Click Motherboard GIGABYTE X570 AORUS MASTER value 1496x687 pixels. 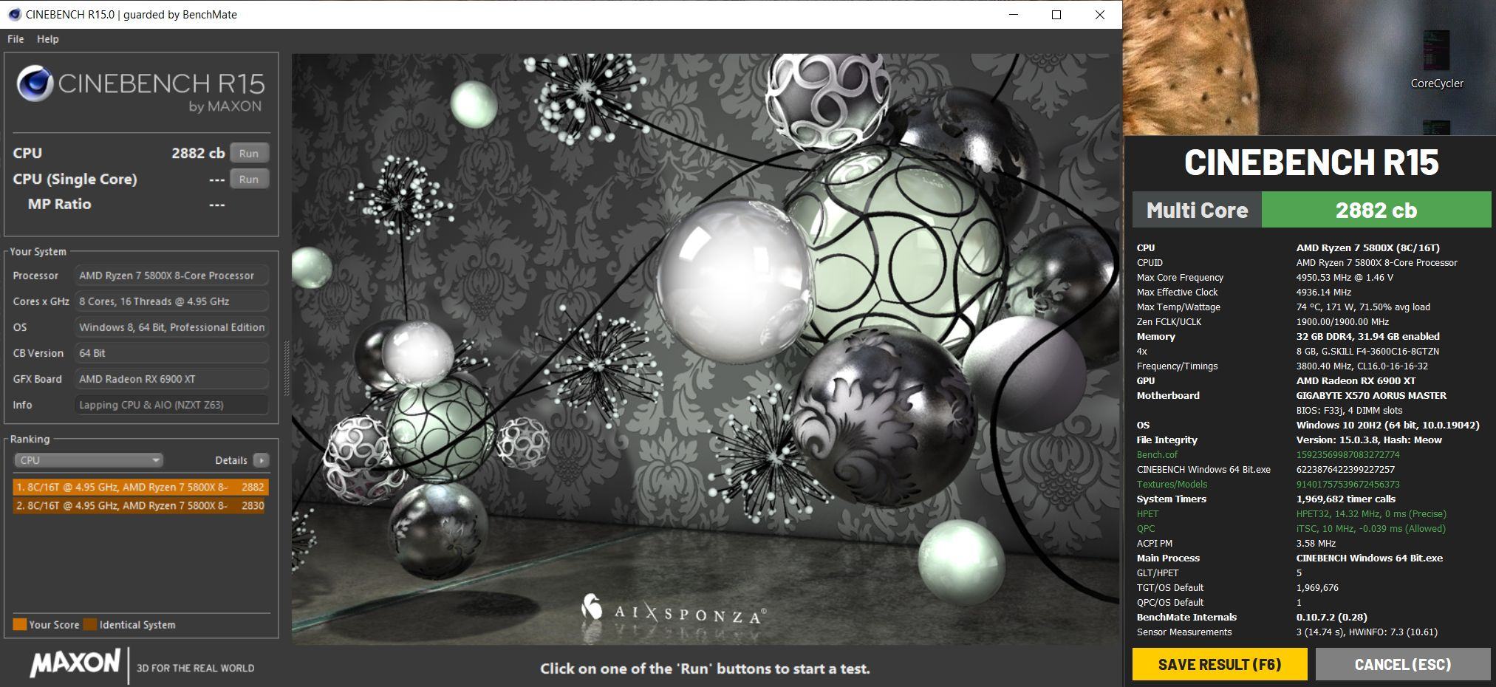pyautogui.click(x=1371, y=396)
